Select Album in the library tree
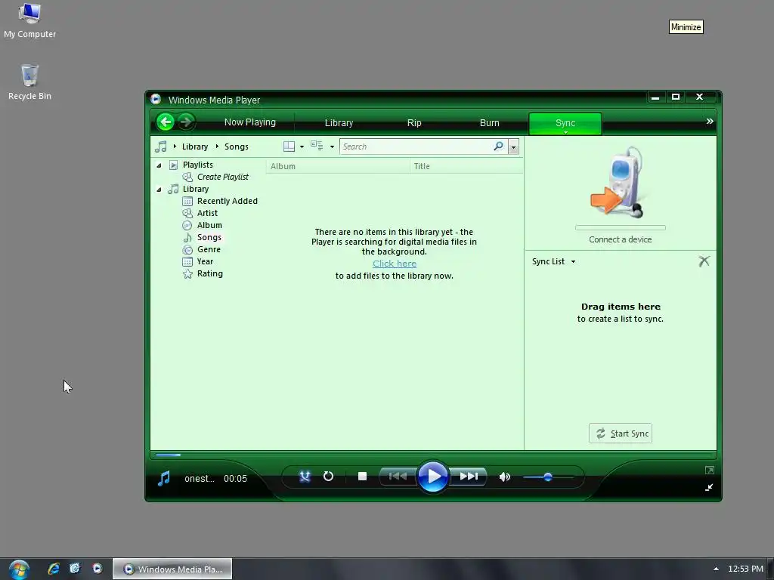The height and width of the screenshot is (580, 774). pos(209,225)
